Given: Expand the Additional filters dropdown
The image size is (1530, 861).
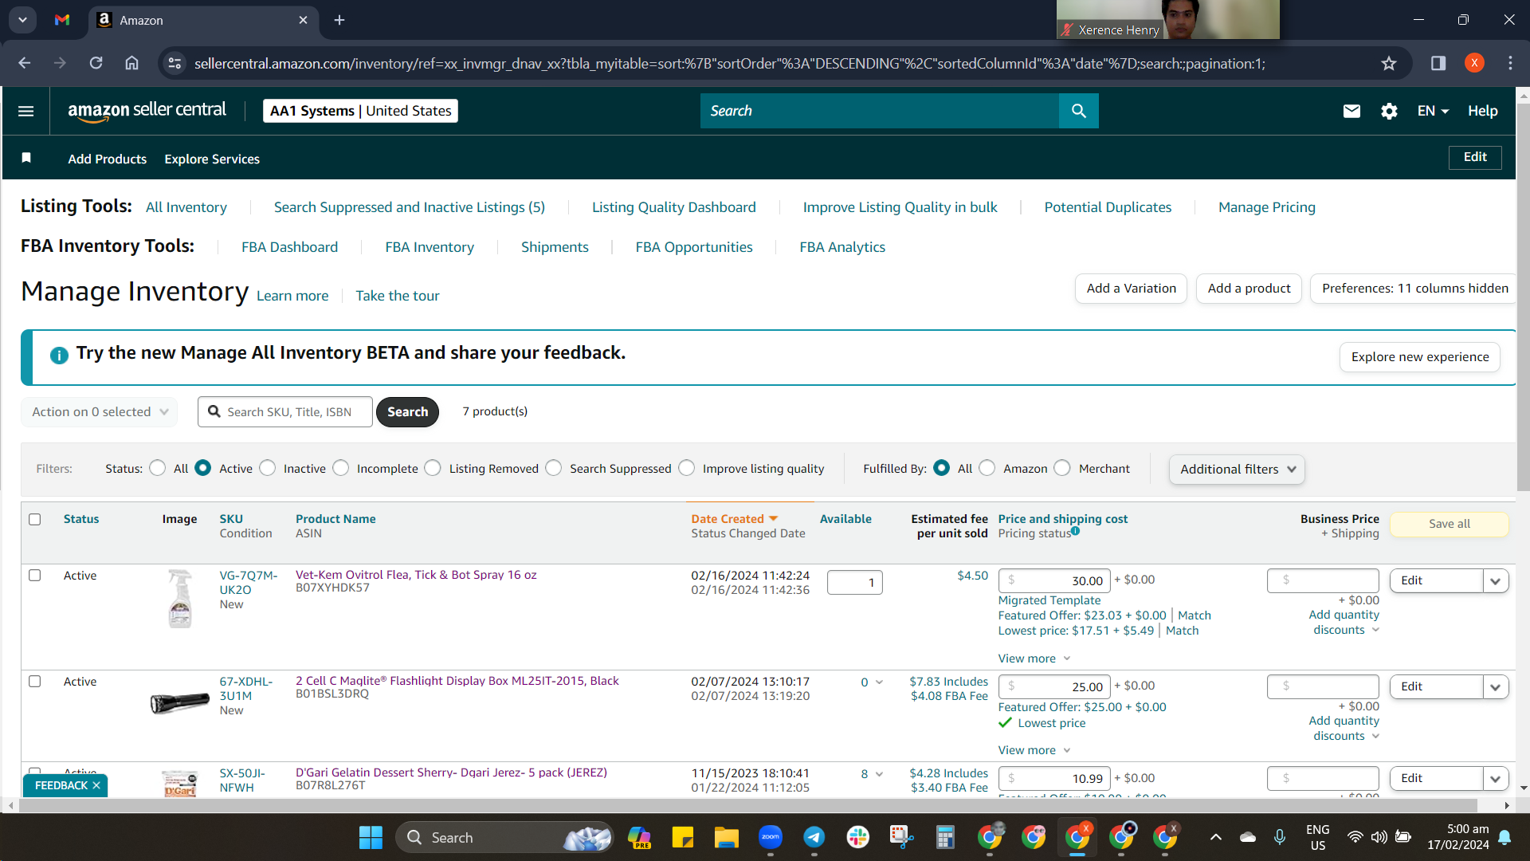Looking at the screenshot, I should point(1237,469).
